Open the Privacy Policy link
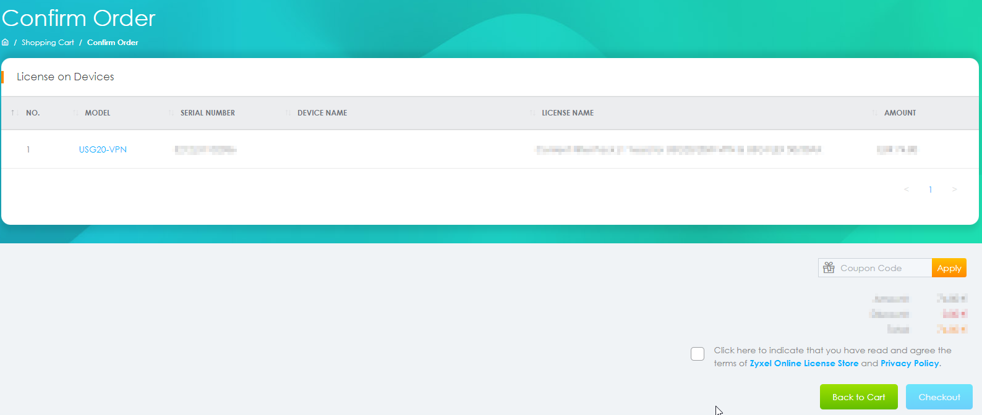Viewport: 982px width, 415px height. pos(910,363)
